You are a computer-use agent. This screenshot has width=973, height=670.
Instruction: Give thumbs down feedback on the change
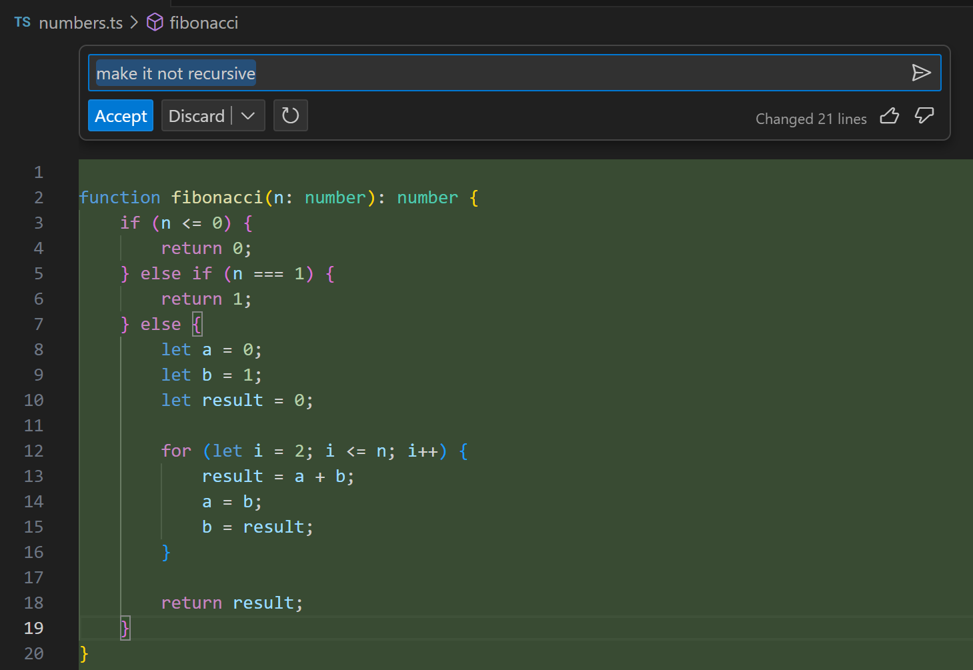[924, 116]
